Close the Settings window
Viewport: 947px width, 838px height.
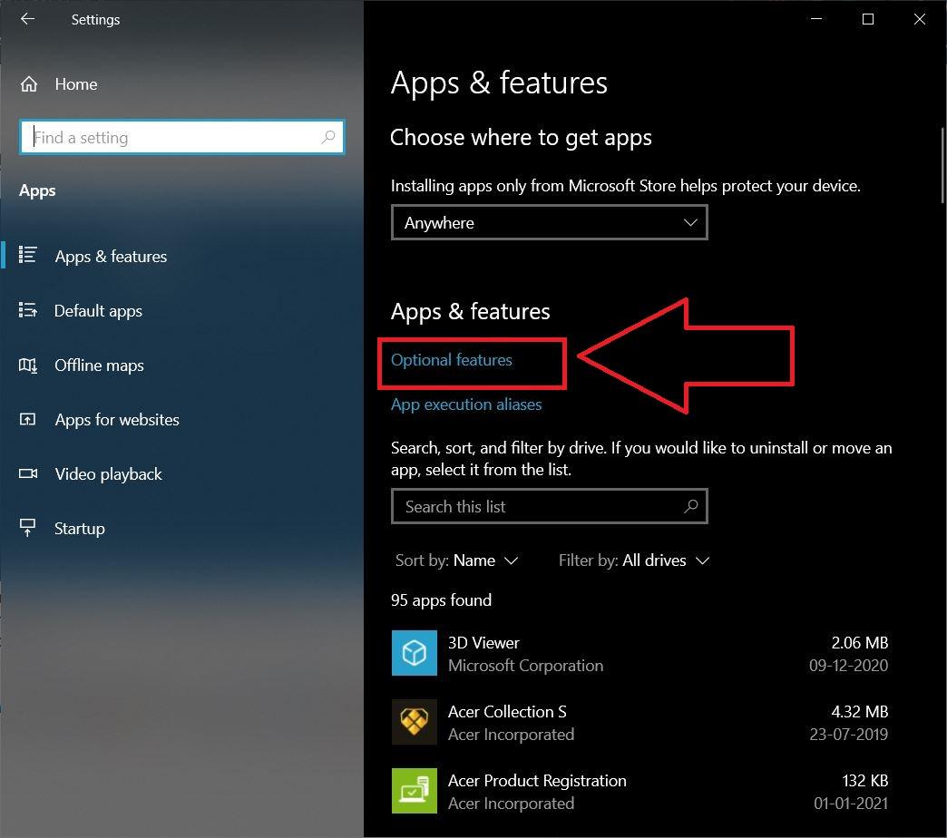(x=919, y=19)
